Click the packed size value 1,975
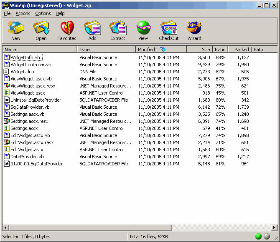280x242 pixels. (x=243, y=79)
